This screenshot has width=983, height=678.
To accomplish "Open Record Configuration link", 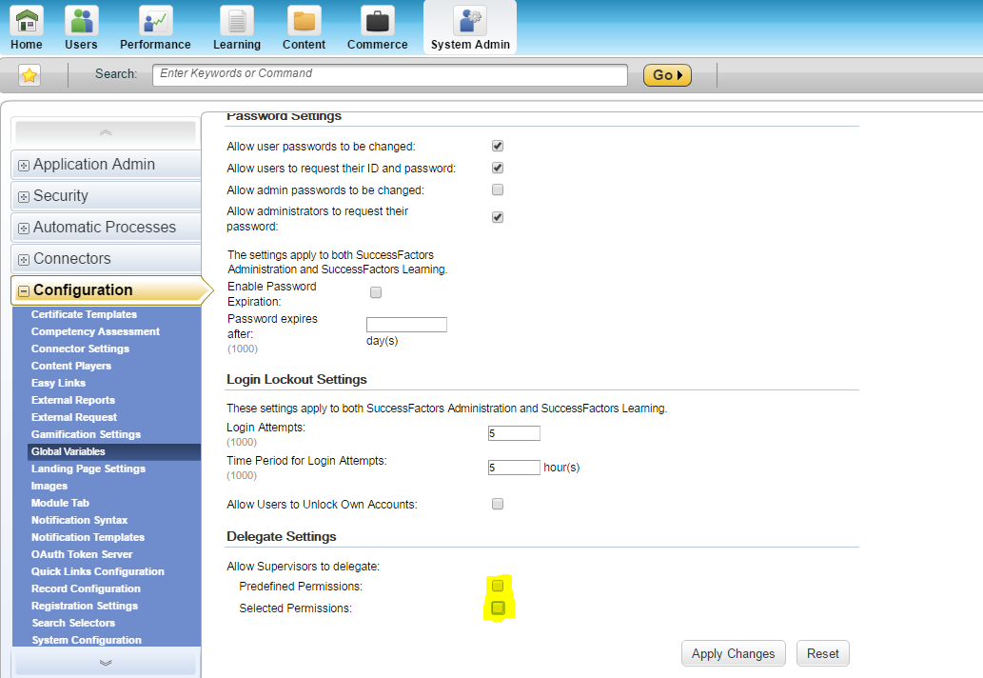I will click(86, 588).
